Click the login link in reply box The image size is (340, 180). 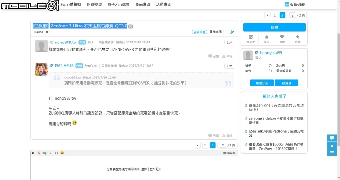[x=144, y=169]
